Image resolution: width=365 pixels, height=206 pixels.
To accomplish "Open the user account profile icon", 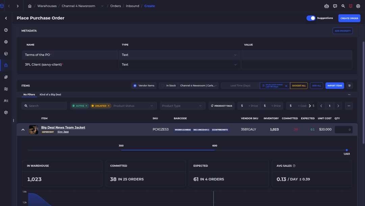I will tap(358, 6).
